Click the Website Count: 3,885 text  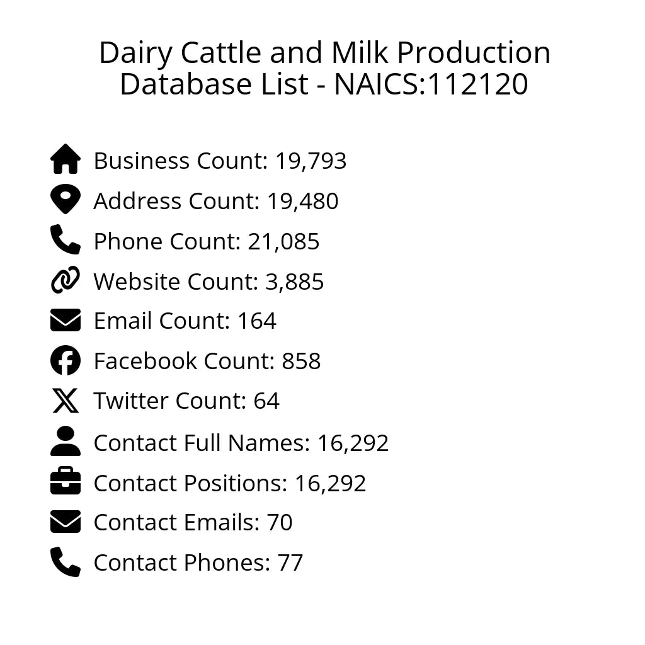pos(208,282)
